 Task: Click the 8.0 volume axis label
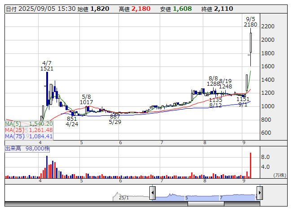[265, 157]
